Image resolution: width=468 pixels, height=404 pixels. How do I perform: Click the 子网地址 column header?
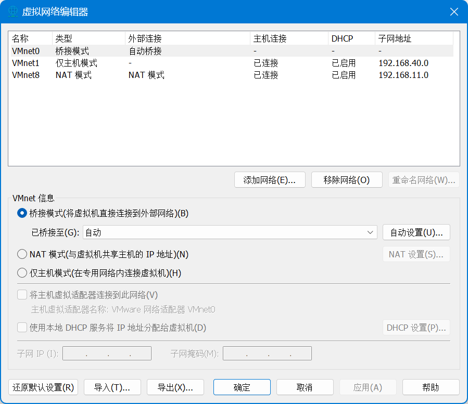tap(414, 38)
